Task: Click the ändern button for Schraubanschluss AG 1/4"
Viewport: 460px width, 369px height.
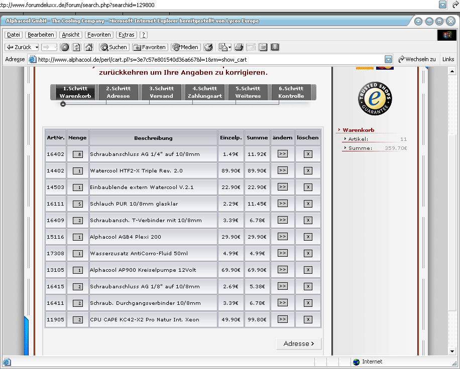Action: (283, 154)
